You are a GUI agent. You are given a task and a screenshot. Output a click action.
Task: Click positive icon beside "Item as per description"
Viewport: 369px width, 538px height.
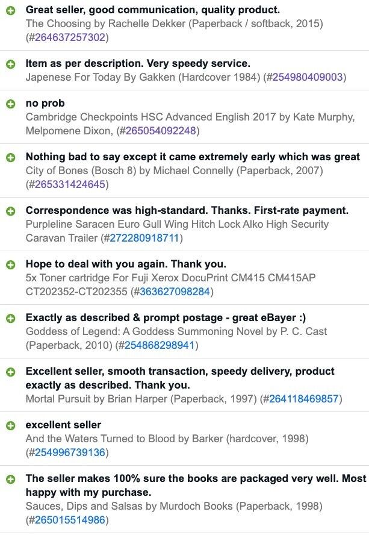11,64
